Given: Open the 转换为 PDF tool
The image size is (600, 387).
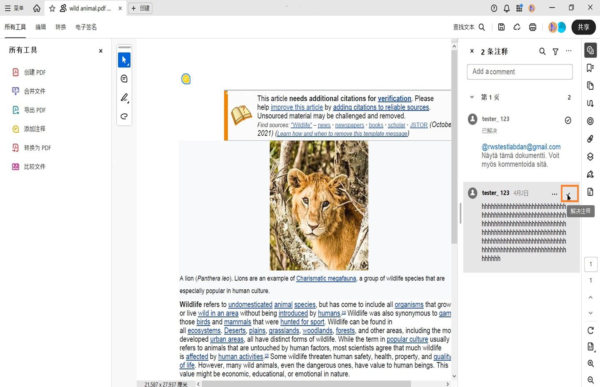Looking at the screenshot, I should [x=32, y=148].
